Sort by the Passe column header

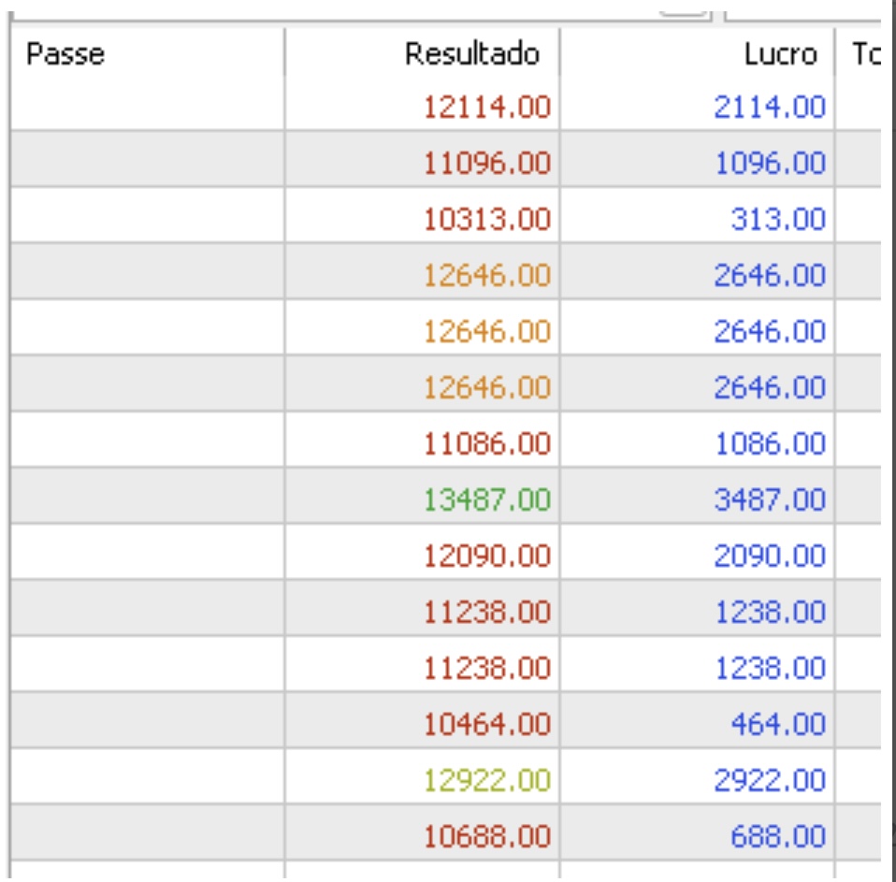[x=148, y=53]
